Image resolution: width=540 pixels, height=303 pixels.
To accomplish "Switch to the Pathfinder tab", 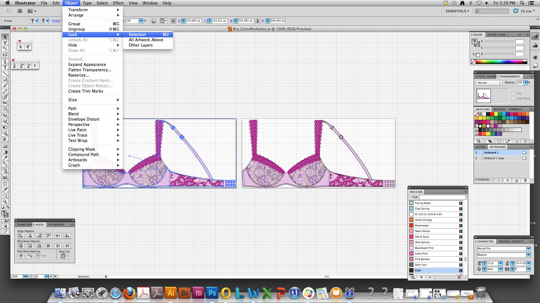I will click(56, 224).
